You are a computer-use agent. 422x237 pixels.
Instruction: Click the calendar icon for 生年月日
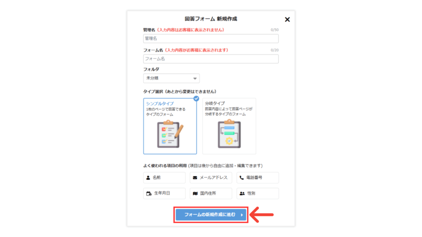click(x=149, y=193)
